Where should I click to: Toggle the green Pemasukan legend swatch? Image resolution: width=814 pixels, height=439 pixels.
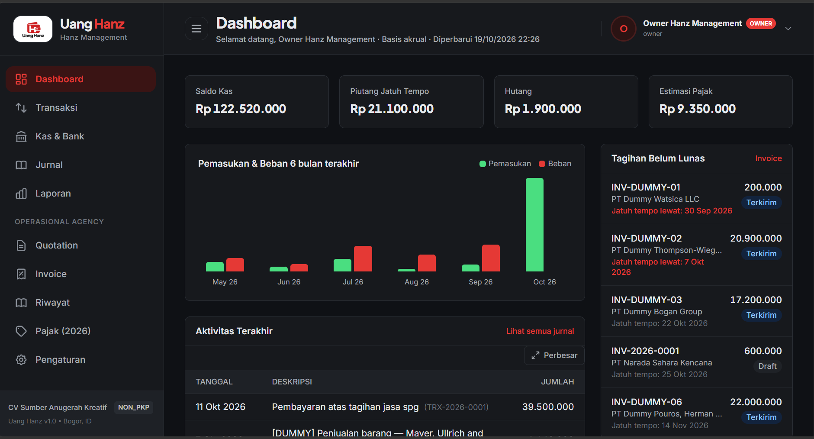483,164
